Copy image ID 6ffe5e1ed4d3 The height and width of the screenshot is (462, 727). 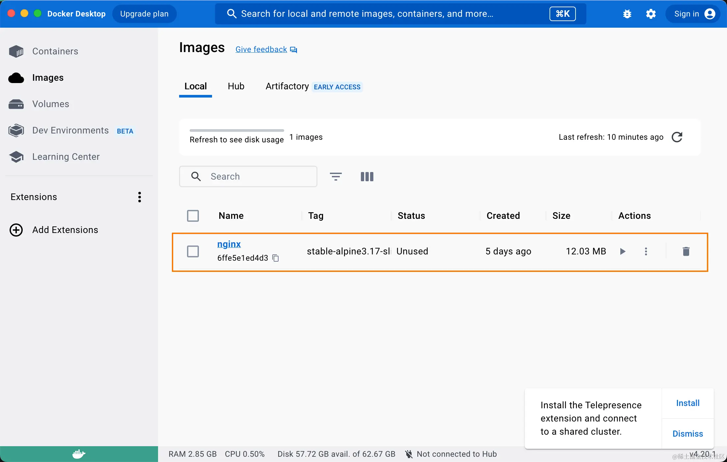[x=276, y=258]
